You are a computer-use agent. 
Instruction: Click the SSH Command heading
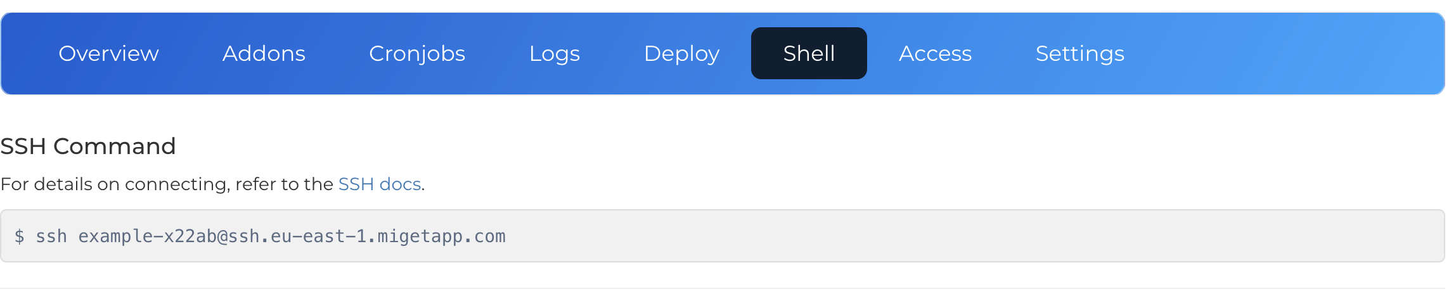[x=88, y=146]
